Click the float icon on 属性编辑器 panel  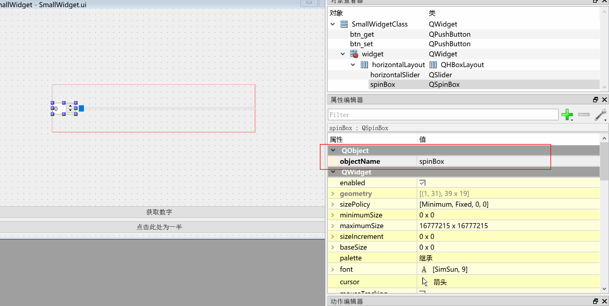[x=595, y=100]
